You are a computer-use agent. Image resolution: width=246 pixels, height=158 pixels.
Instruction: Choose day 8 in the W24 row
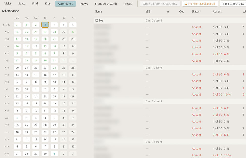point(17,111)
